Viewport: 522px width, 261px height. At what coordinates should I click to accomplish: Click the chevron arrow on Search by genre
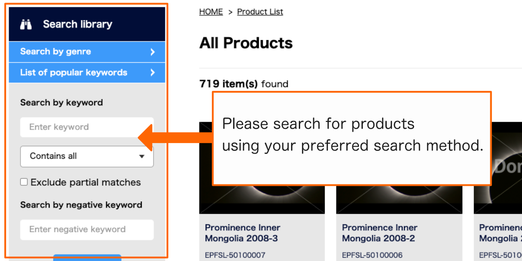153,51
